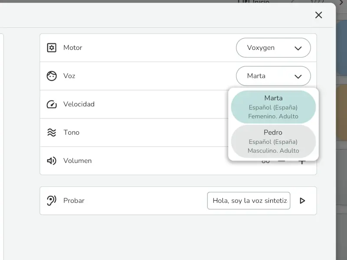The width and height of the screenshot is (347, 260).
Task: Increase volume with the plus stepper
Action: (302, 160)
